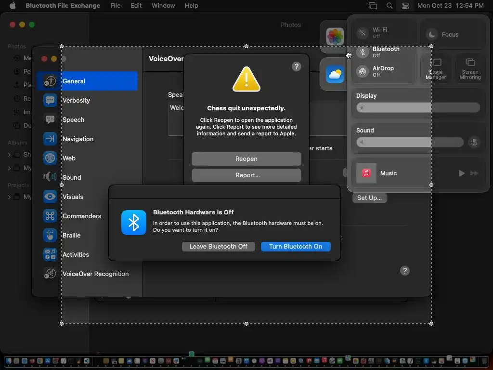493x370 pixels.
Task: Open the Music app icon in Control Center
Action: (366, 173)
